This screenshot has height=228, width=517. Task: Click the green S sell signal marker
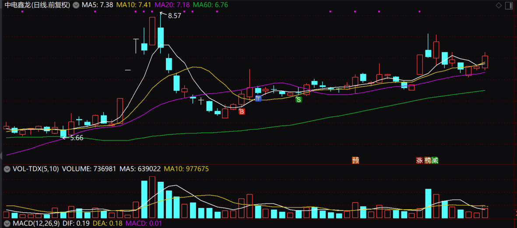click(299, 99)
